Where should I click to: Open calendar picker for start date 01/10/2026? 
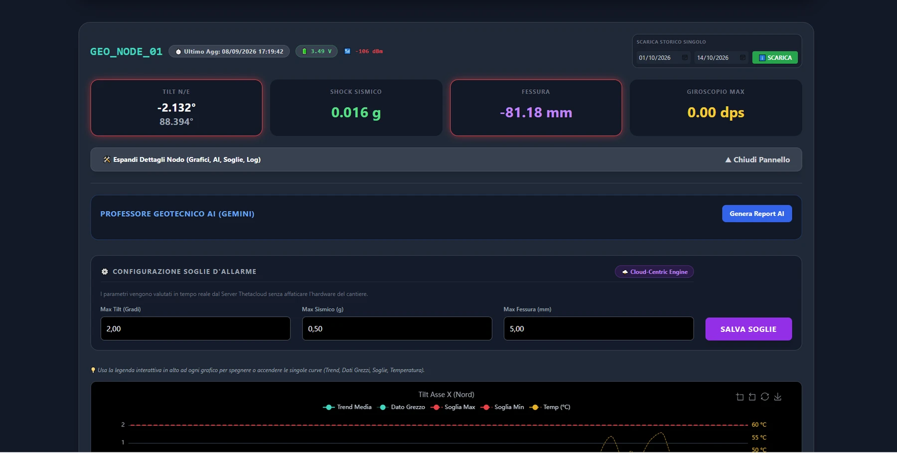tap(685, 58)
